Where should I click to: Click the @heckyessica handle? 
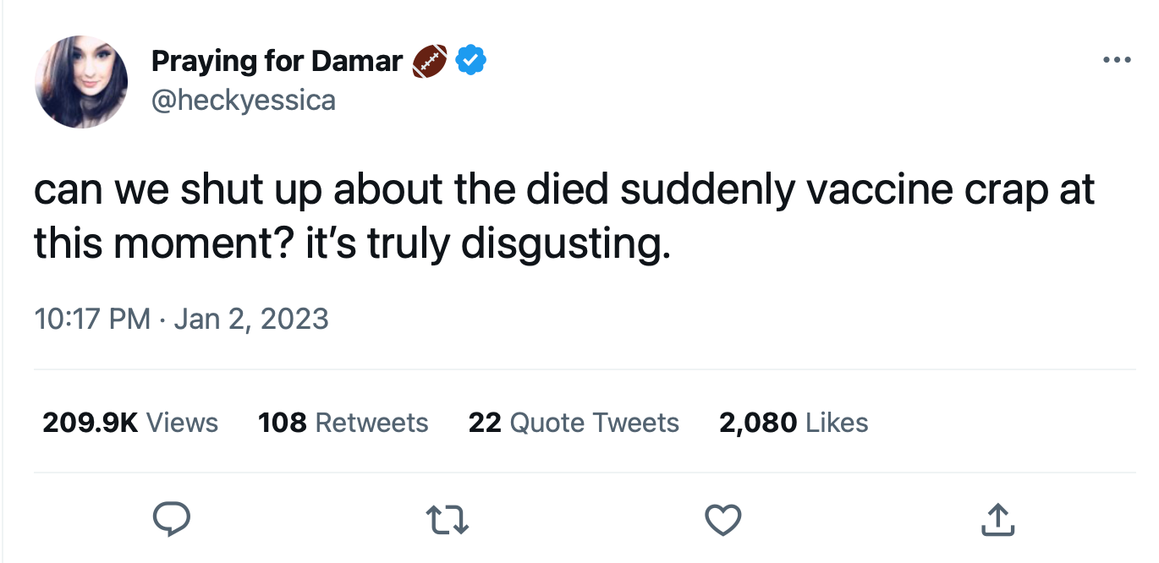pos(244,101)
